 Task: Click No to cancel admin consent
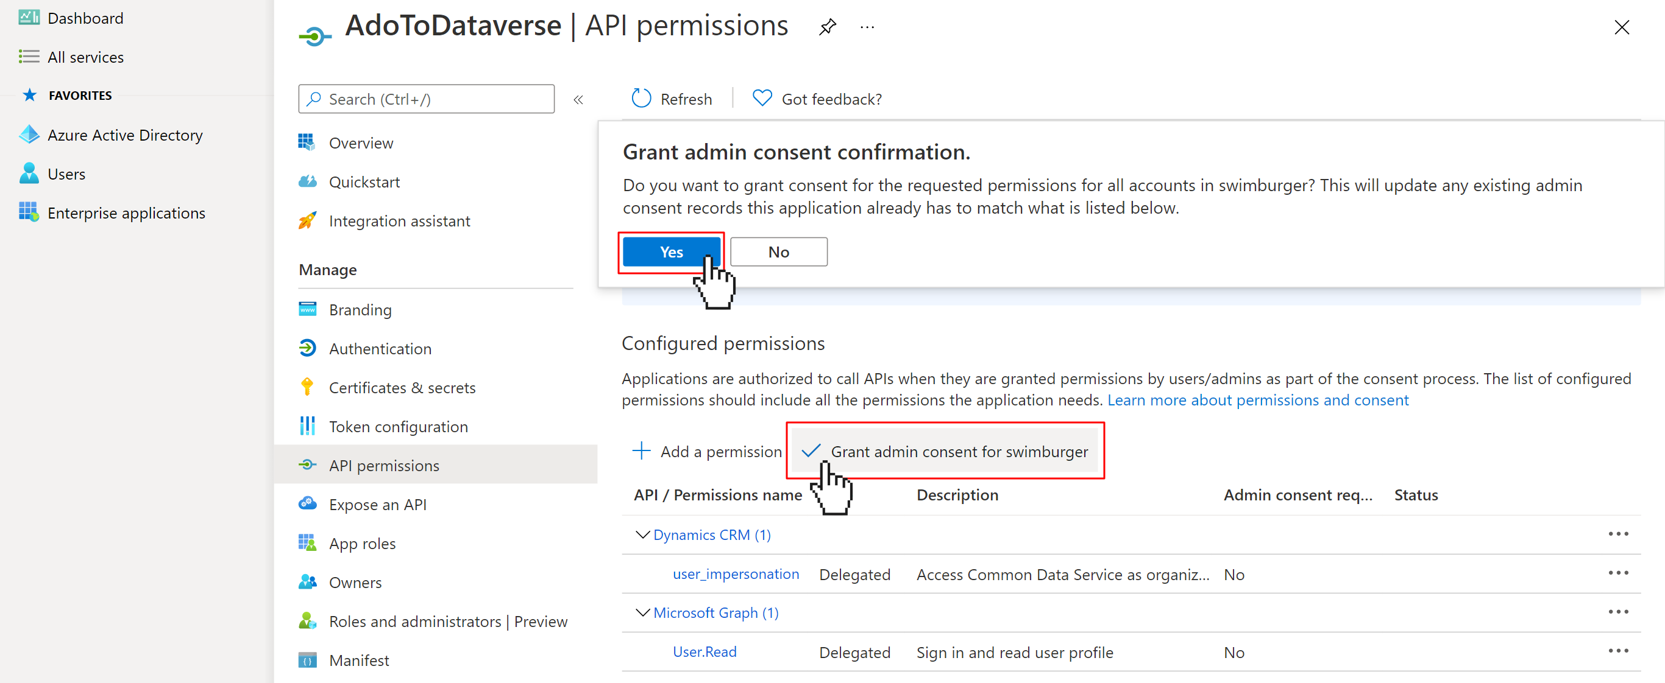pos(778,251)
